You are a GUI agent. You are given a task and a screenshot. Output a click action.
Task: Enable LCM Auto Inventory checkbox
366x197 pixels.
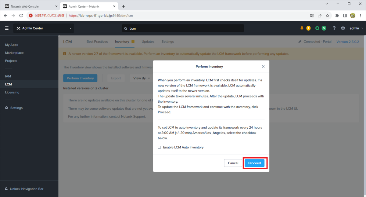tap(159, 147)
